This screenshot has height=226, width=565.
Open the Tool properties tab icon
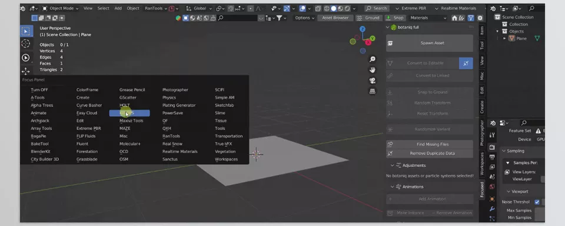point(492,135)
